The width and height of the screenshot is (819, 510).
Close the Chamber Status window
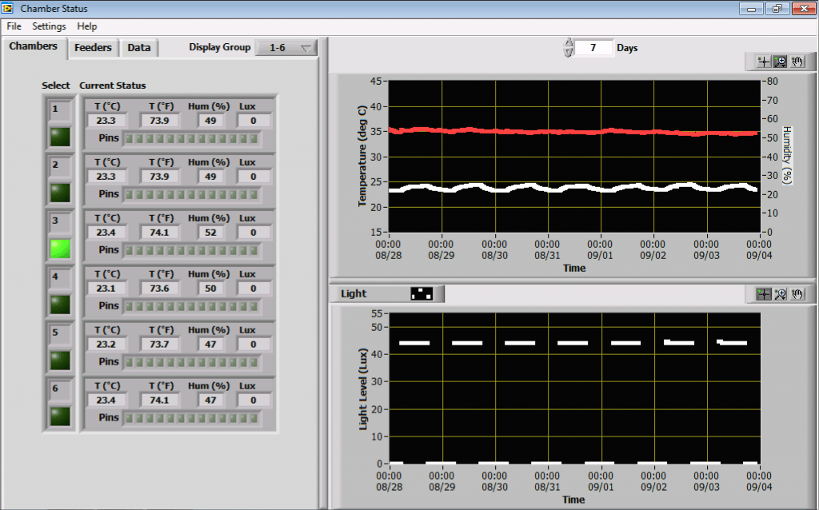tap(803, 8)
